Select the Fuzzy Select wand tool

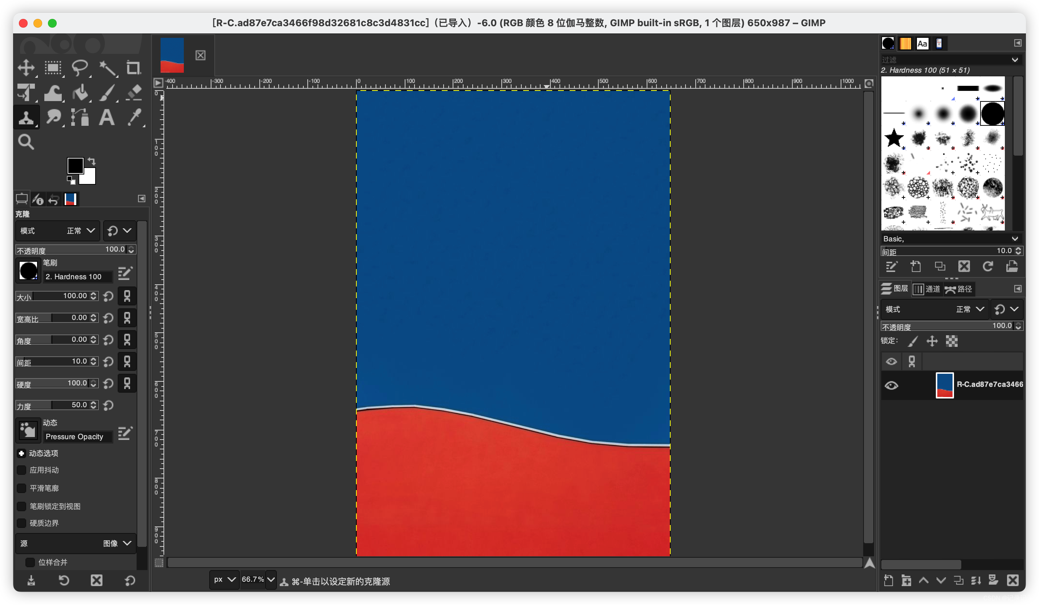pyautogui.click(x=107, y=68)
